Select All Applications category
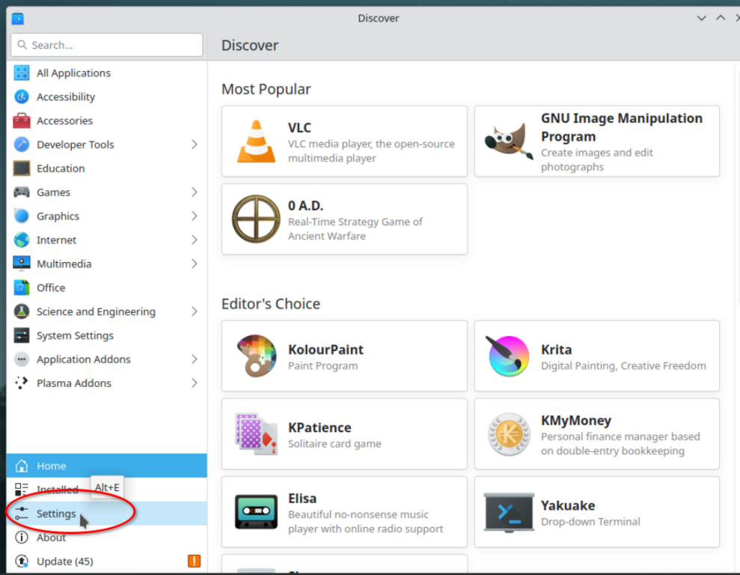Screen dimensions: 740x575 tap(73, 73)
